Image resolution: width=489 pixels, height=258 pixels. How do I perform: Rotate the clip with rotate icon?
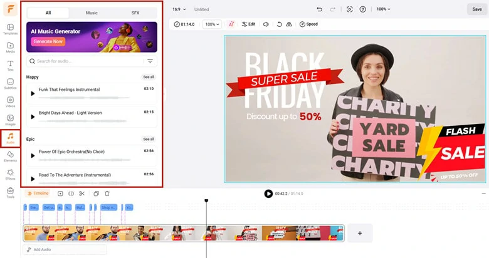click(280, 24)
